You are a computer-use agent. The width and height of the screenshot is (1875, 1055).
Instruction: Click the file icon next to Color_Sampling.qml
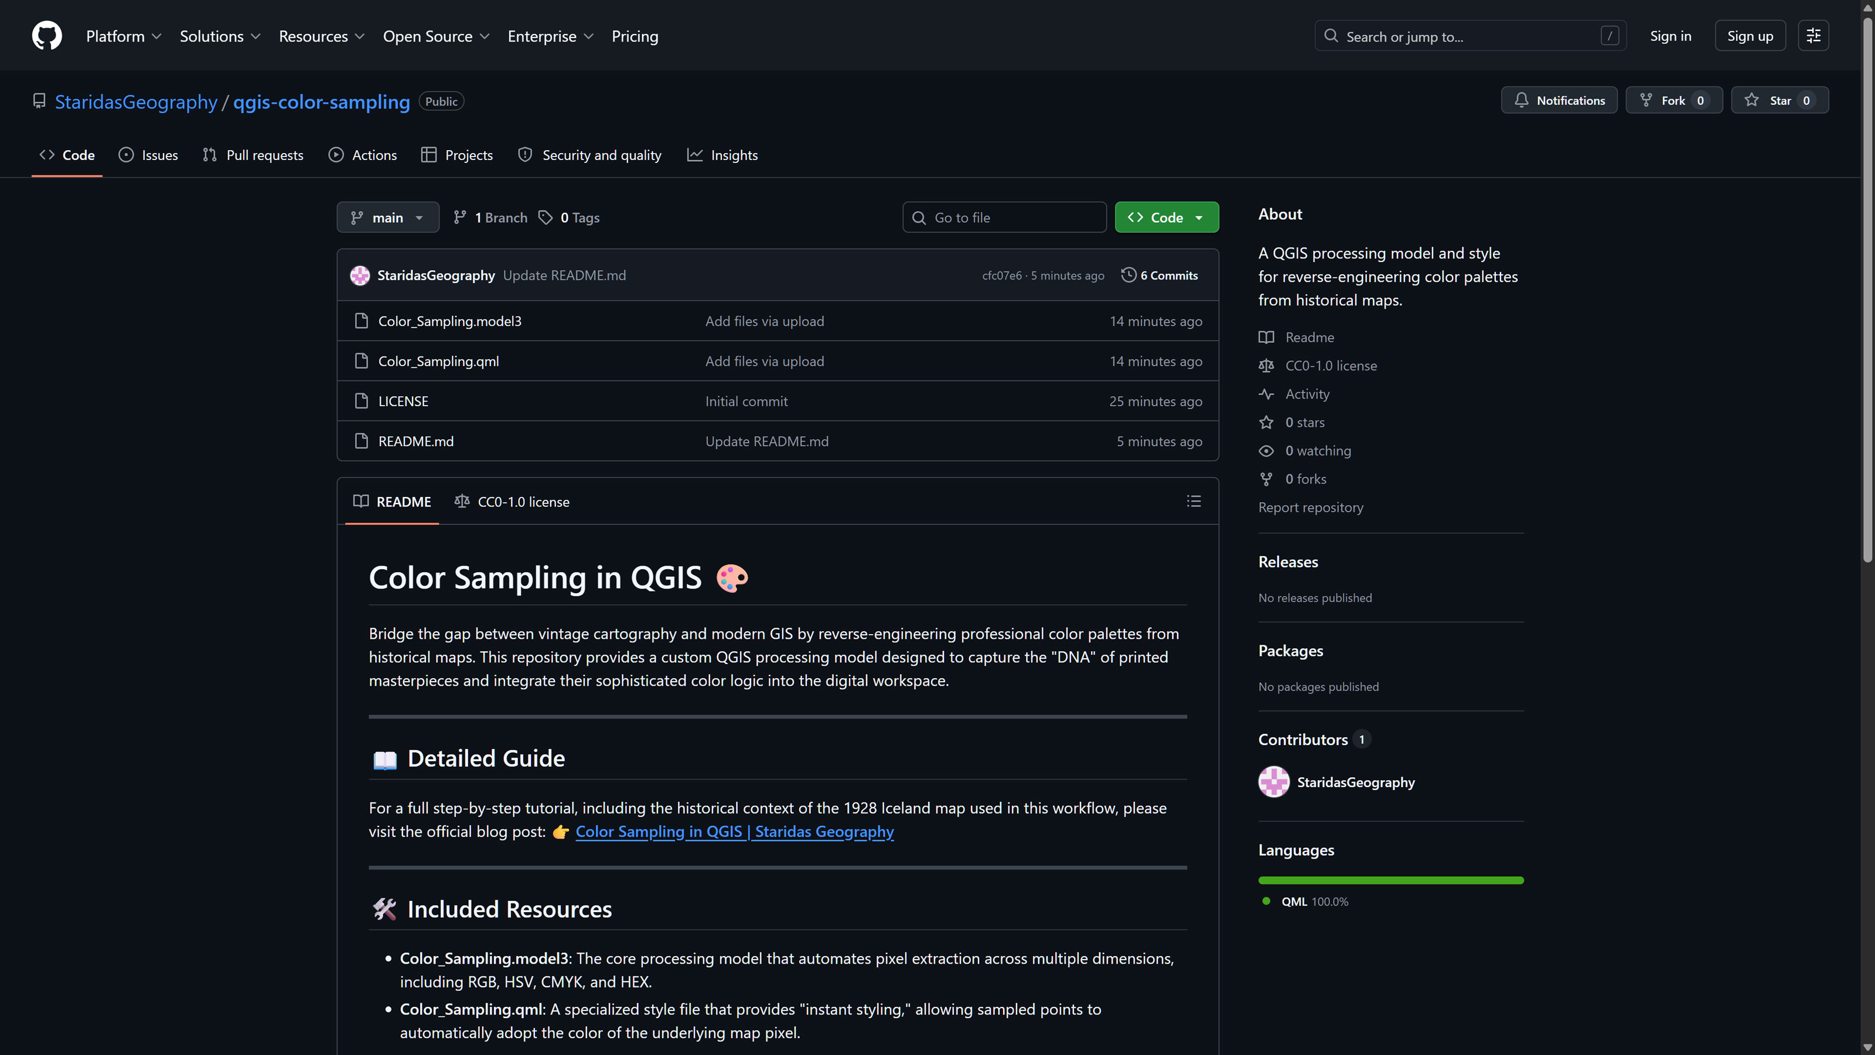[x=361, y=361]
